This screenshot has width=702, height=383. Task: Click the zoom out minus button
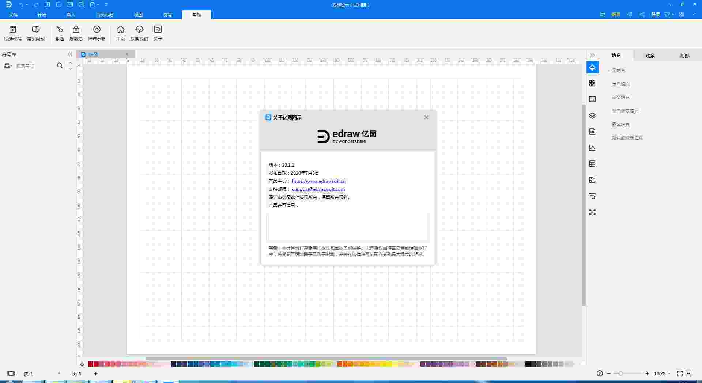(609, 373)
